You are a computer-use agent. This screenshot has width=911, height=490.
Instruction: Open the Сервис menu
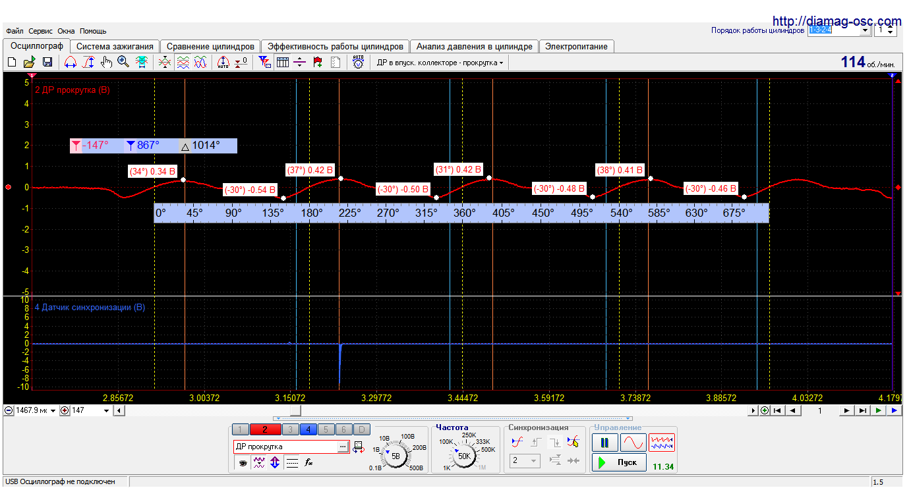pos(41,31)
